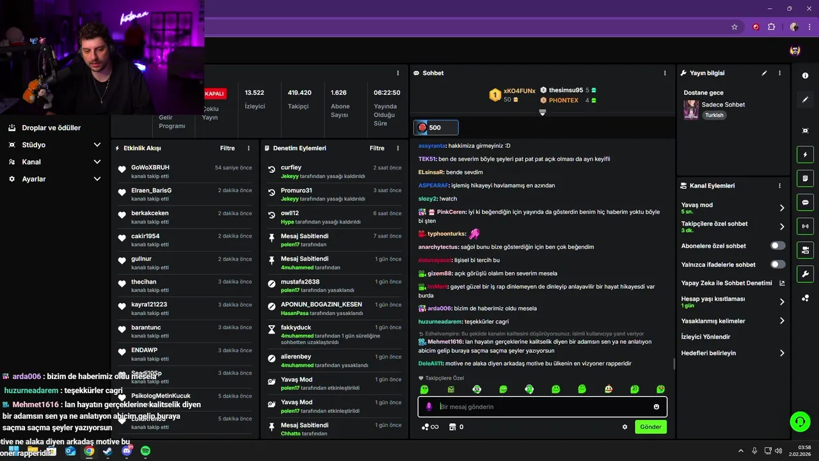Open the Steam taskbar icon
Image resolution: width=819 pixels, height=461 pixels.
(107, 451)
